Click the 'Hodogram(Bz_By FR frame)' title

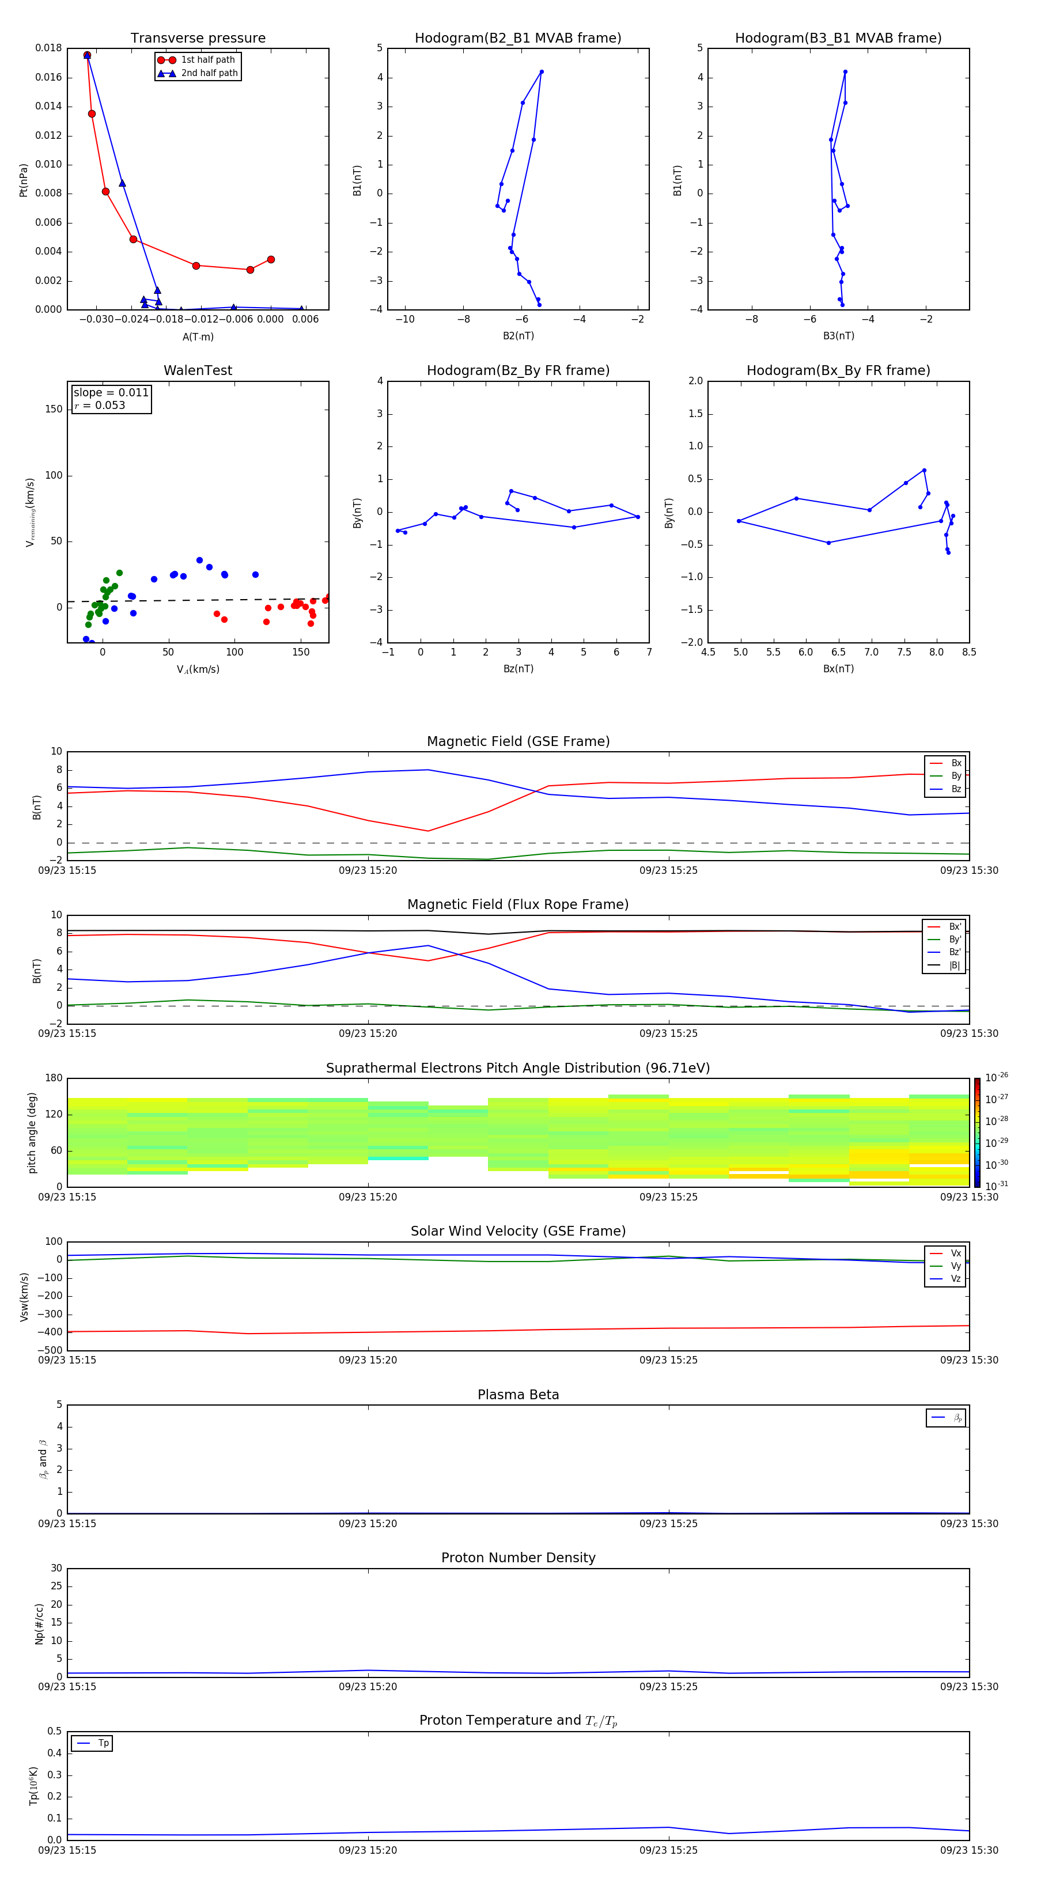(518, 370)
